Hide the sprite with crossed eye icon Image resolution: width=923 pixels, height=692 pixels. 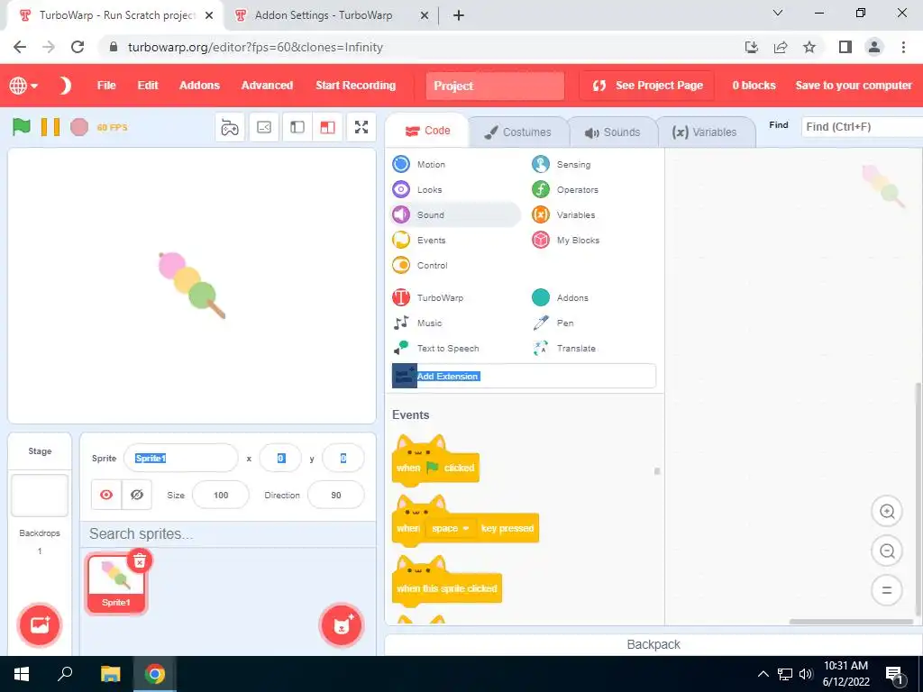coord(137,495)
